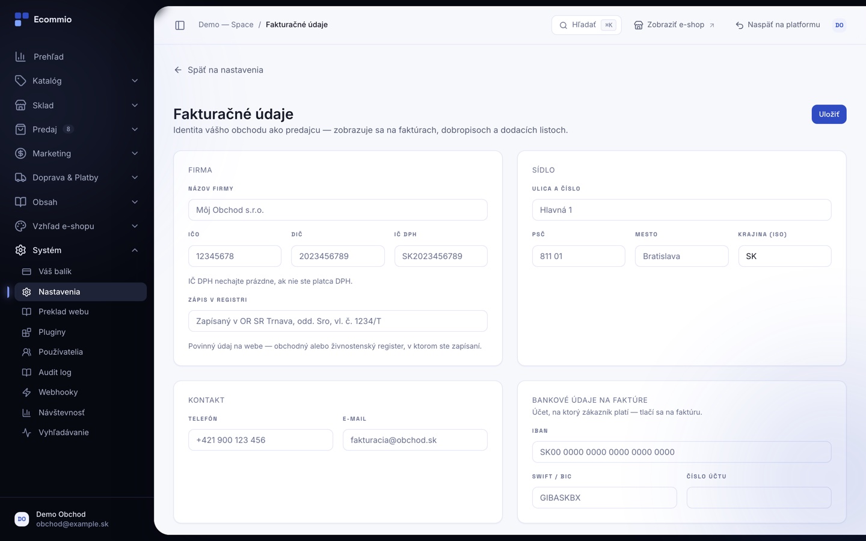The width and height of the screenshot is (866, 541).
Task: Open Používatelia in the sidebar
Action: click(81, 352)
